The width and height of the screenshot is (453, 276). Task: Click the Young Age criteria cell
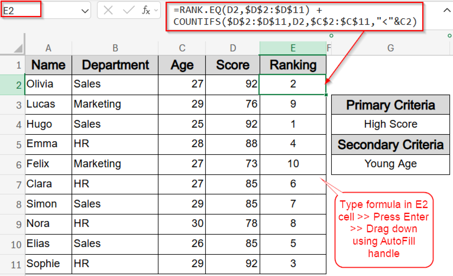pos(390,164)
